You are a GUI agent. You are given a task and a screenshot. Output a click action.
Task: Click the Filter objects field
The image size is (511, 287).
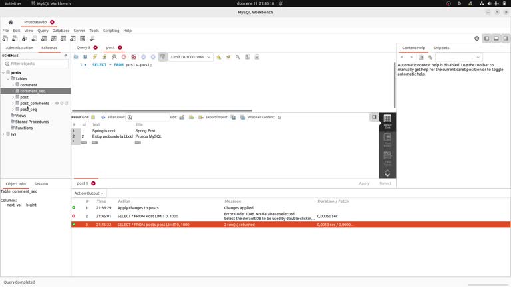tap(36, 64)
